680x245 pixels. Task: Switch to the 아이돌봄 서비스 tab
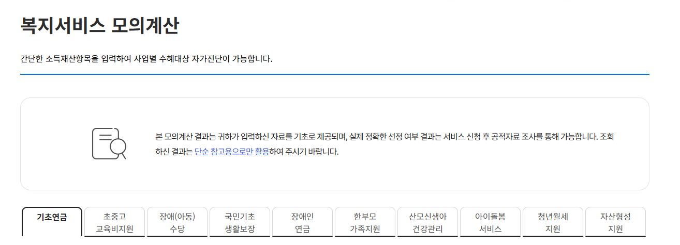[x=490, y=222]
